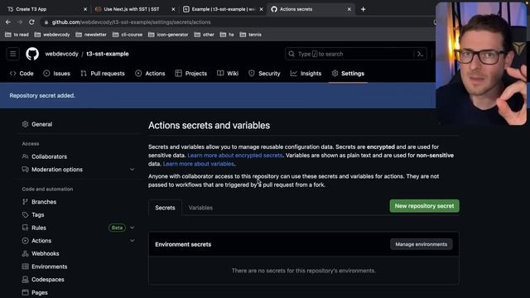Click the browser back arrow
The height and width of the screenshot is (298, 530).
8,22
